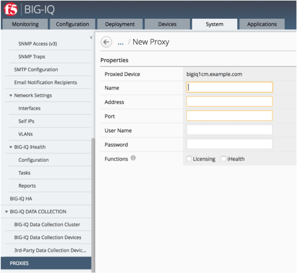Collapse the Network Settings section
Image resolution: width=297 pixels, height=273 pixels.
click(x=11, y=95)
